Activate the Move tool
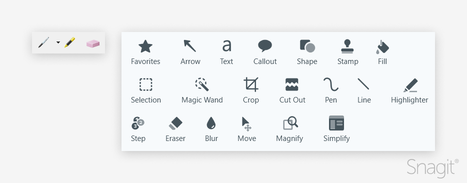467x183 pixels. (246, 129)
